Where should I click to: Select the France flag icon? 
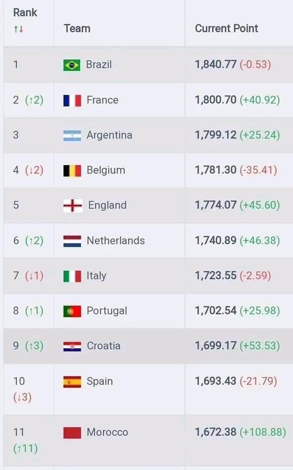[x=71, y=100]
